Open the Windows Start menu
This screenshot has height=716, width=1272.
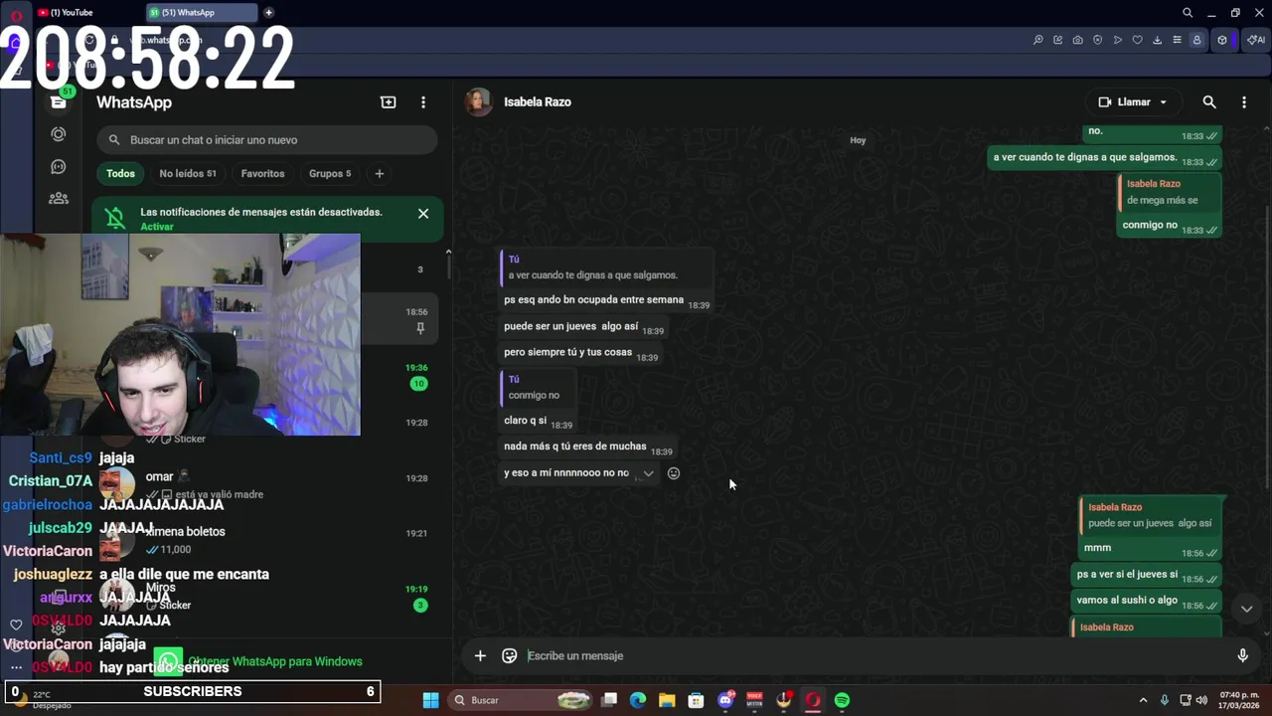430,700
